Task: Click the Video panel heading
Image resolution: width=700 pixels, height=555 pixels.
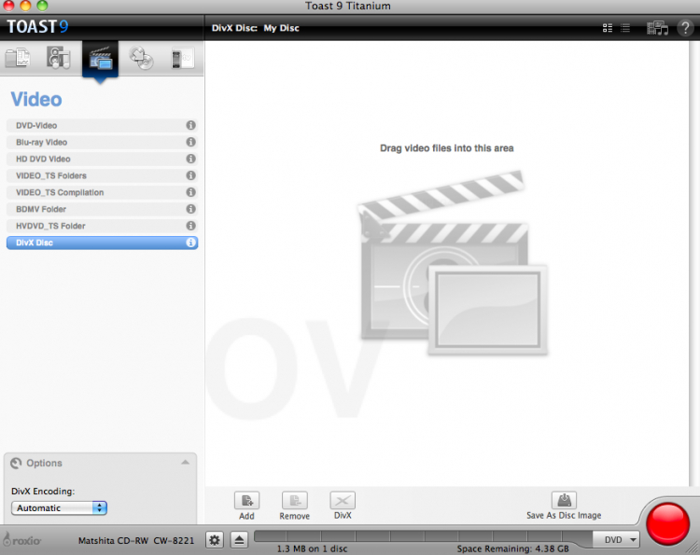Action: tap(36, 99)
